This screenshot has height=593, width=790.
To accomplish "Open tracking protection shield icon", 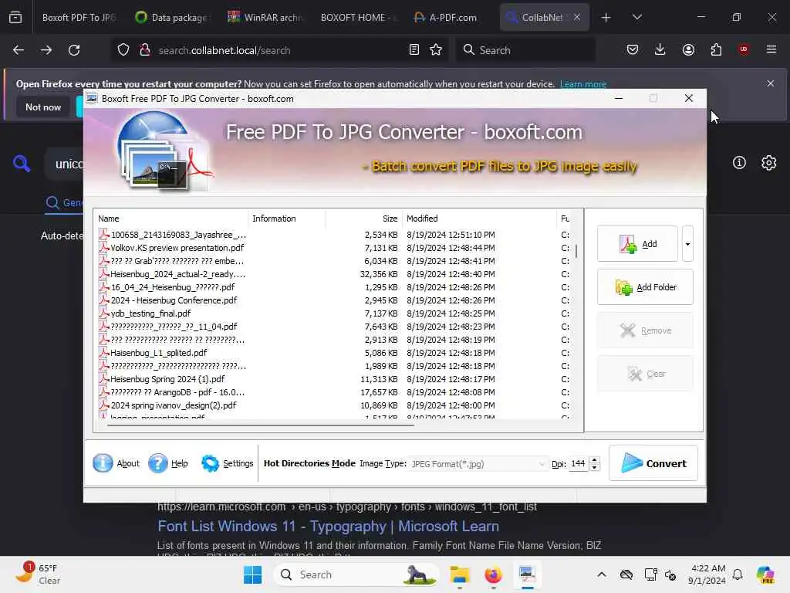I will tap(123, 50).
